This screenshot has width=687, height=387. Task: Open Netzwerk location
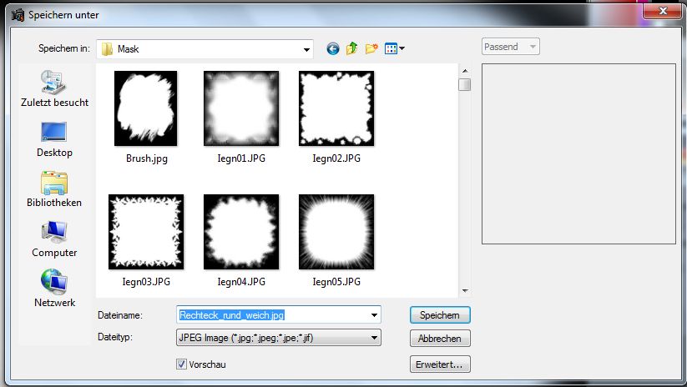coord(55,289)
